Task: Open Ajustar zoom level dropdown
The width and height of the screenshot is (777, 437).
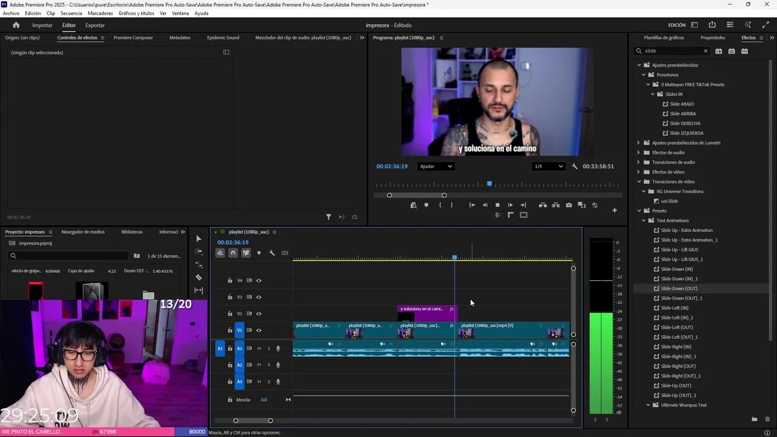Action: click(x=436, y=166)
